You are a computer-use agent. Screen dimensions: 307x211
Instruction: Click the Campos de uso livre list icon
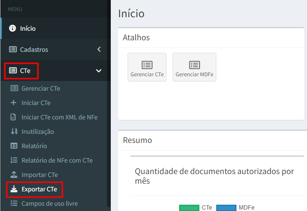point(13,204)
